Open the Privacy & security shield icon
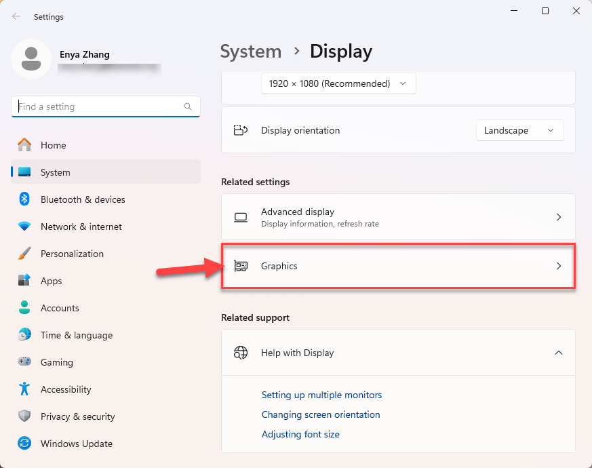Viewport: 592px width, 468px height. coord(24,416)
